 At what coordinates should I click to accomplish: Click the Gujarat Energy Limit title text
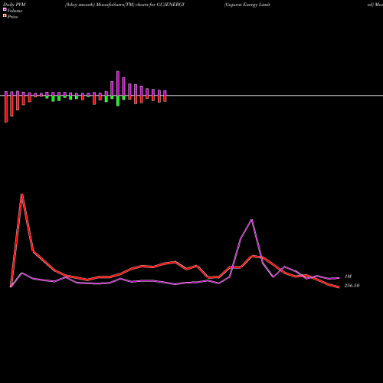click(247, 5)
